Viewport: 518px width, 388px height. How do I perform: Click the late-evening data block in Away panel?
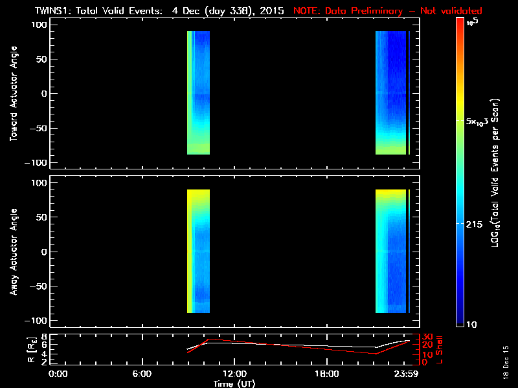(391, 251)
